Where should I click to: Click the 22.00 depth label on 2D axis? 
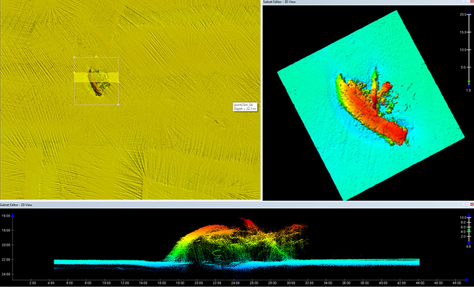pyautogui.click(x=6, y=259)
